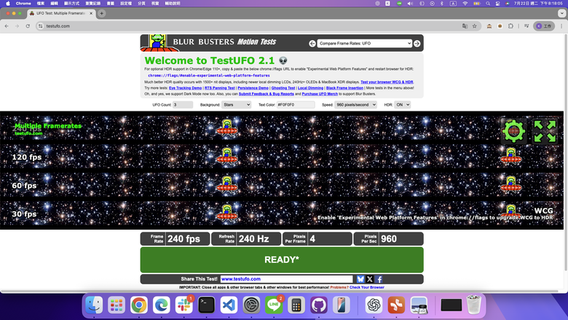Open the green gear settings icon

(513, 130)
